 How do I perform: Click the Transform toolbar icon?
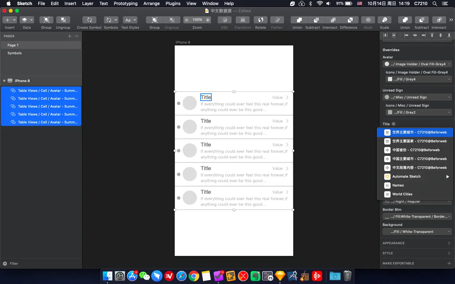[243, 20]
